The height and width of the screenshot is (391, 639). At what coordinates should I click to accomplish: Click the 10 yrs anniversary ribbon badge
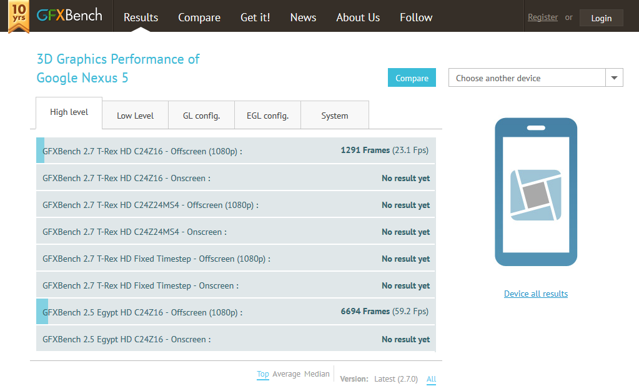[19, 17]
